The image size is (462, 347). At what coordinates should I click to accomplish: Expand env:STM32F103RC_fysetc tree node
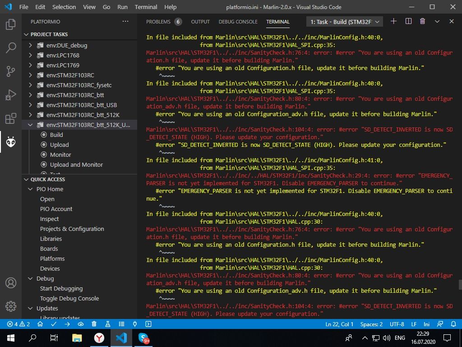coord(30,85)
